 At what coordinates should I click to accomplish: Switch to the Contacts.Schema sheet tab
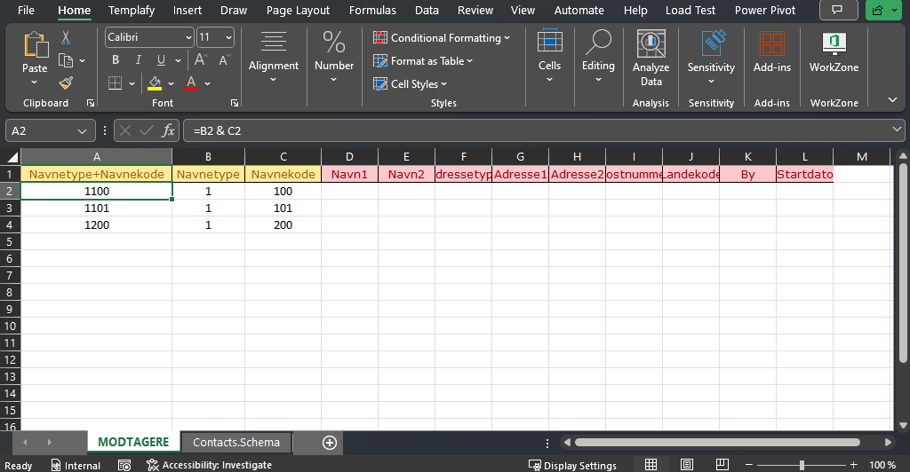[x=236, y=442]
